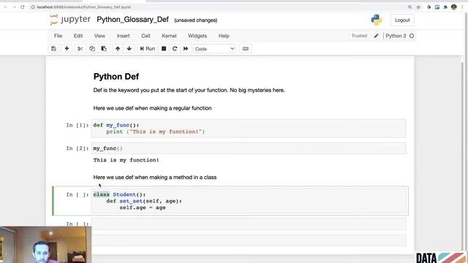Click the Python 3 kernel name
The height and width of the screenshot is (263, 468).
(x=396, y=36)
